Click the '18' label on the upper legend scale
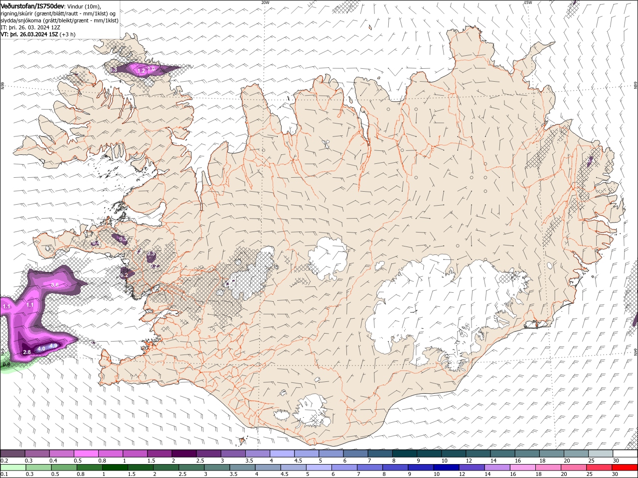Screen dimensions: 638x478 click(x=542, y=461)
